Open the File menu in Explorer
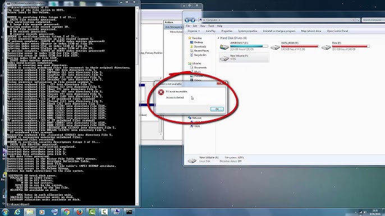 point(188,26)
